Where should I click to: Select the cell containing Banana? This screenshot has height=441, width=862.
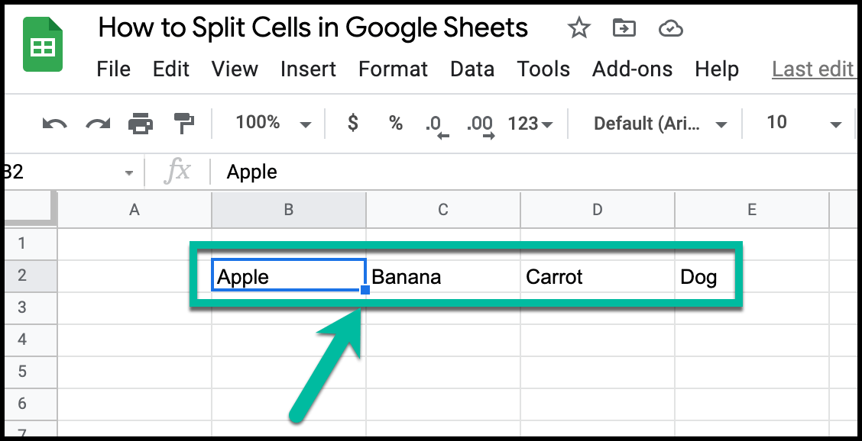(443, 276)
